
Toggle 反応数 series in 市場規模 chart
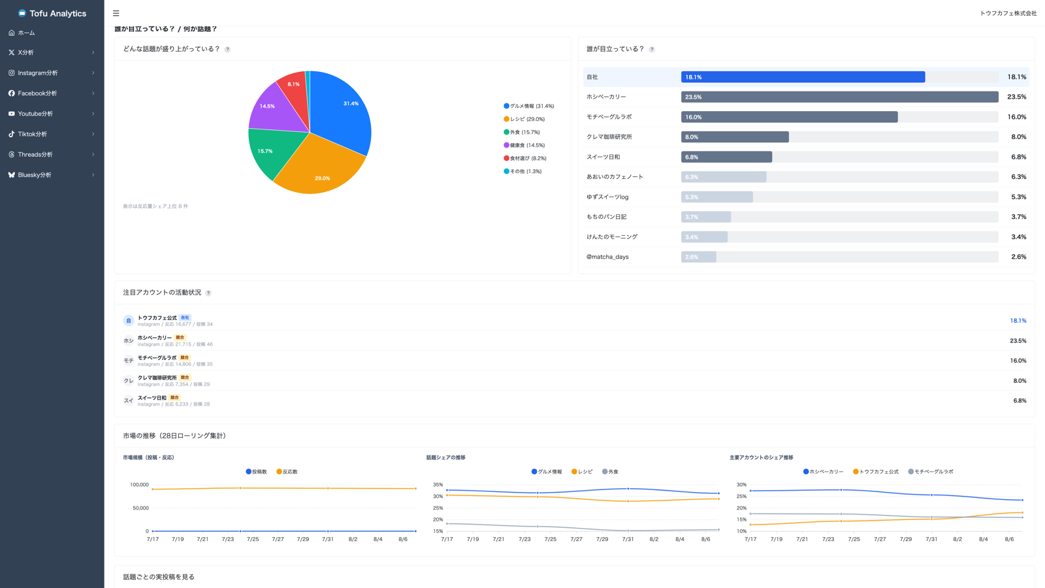coord(287,472)
